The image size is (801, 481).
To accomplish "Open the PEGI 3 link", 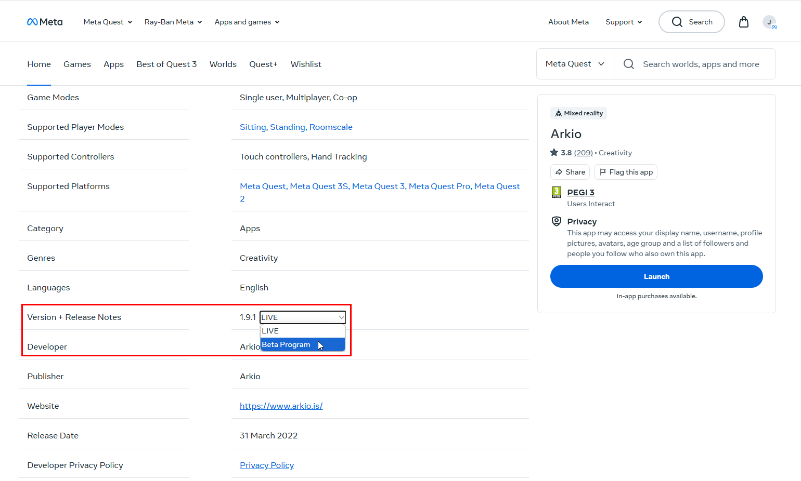I will [580, 192].
